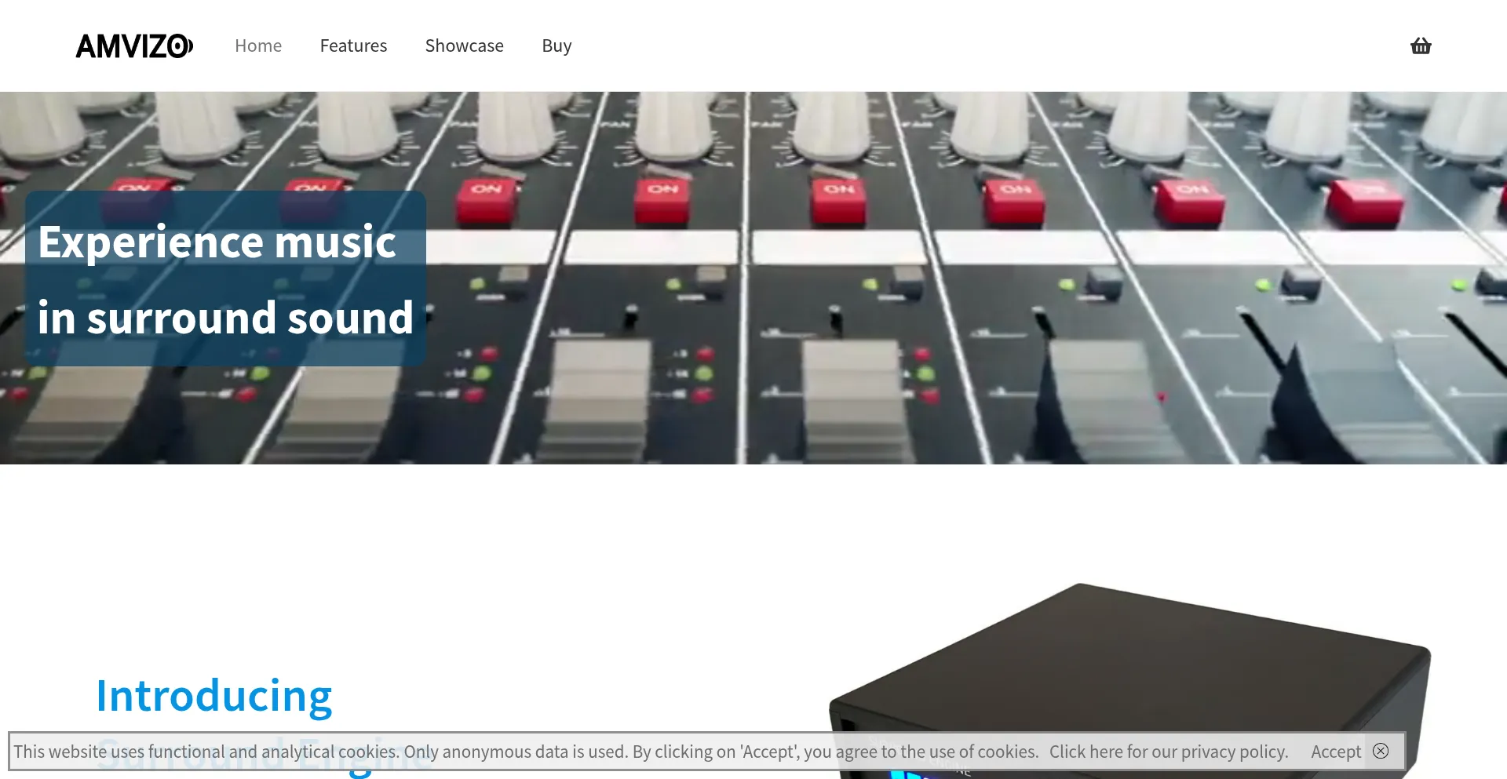This screenshot has height=779, width=1507.
Task: Open the Features page
Action: [x=353, y=46]
